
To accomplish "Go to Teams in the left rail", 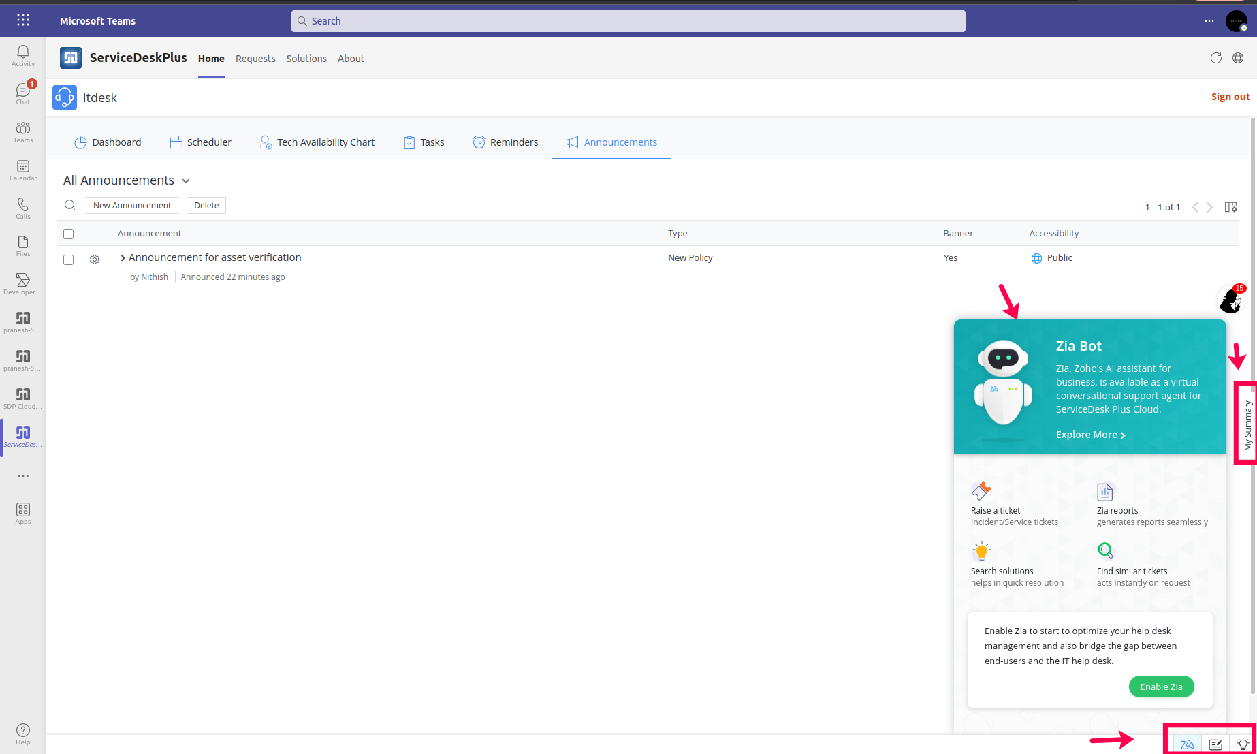I will pyautogui.click(x=23, y=132).
